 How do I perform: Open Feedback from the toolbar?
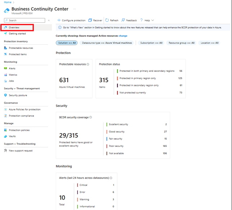pyautogui.click(x=129, y=21)
